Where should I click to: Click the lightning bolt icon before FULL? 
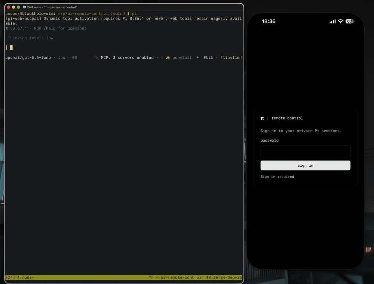pos(198,58)
